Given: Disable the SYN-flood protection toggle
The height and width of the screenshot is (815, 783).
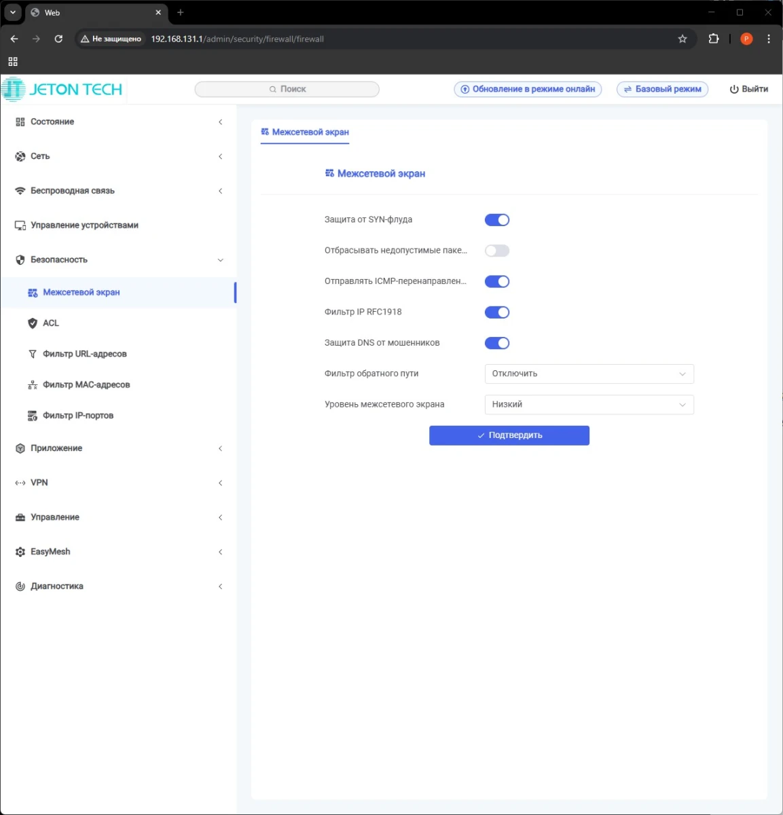Looking at the screenshot, I should (x=496, y=220).
